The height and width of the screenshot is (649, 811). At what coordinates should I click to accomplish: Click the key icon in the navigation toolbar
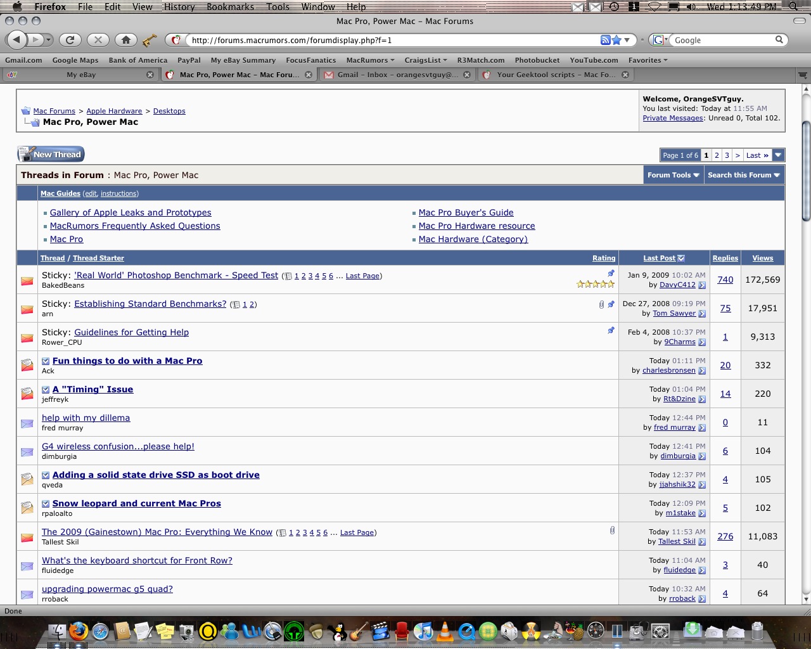point(150,41)
